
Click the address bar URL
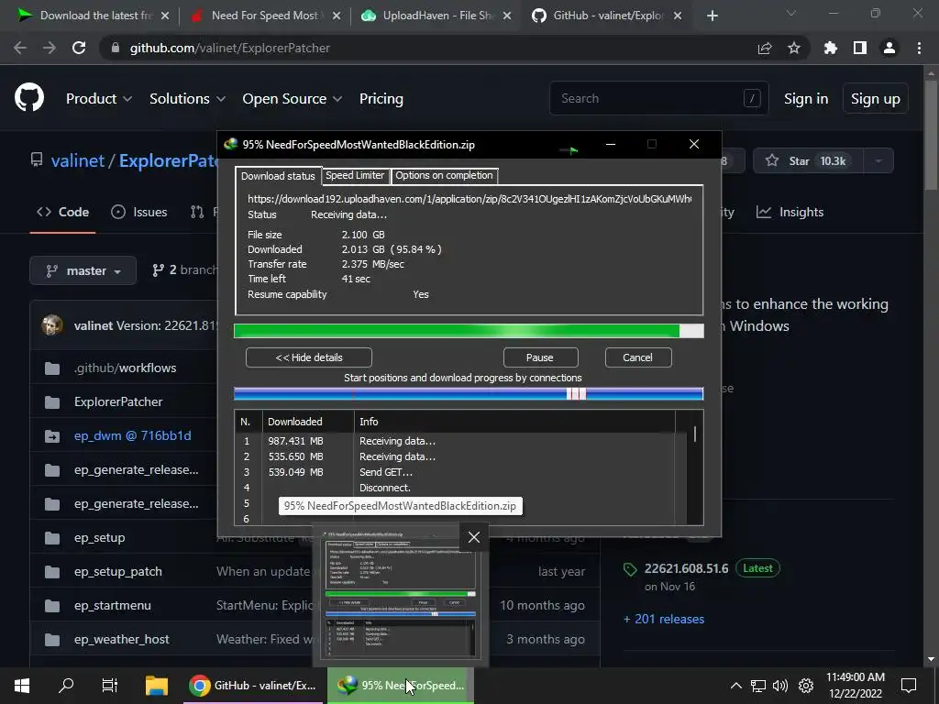(230, 48)
